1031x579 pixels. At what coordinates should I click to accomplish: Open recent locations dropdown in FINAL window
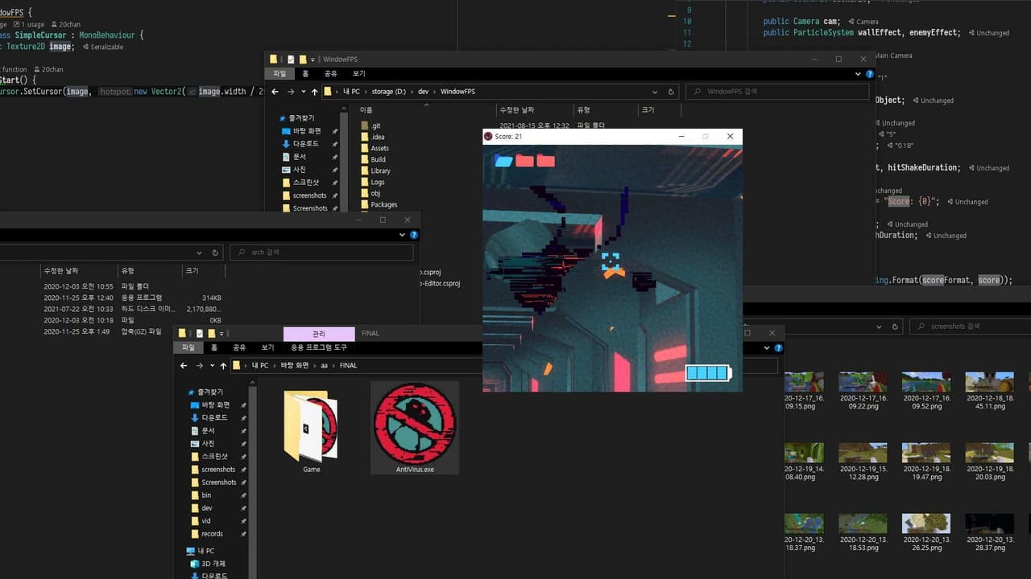(x=212, y=365)
